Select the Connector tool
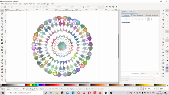This screenshot has width=169, height=95. coord(2,69)
